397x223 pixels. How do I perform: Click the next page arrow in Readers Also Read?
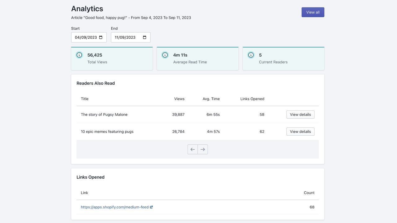pos(203,149)
